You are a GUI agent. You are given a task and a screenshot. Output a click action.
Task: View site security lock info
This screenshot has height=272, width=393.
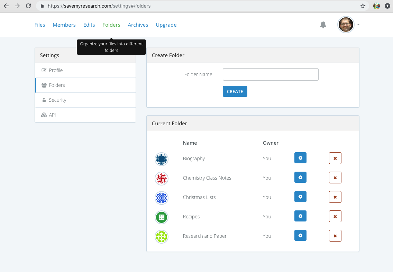point(42,6)
